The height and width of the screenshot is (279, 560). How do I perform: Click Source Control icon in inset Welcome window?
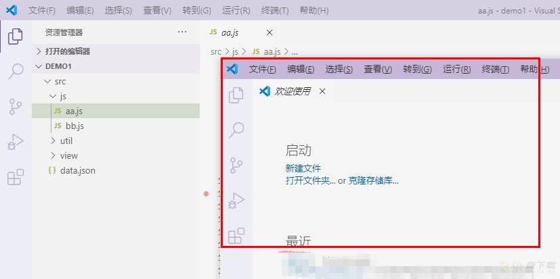tap(236, 166)
